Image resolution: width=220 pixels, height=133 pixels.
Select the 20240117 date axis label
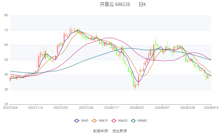[x=111, y=107]
